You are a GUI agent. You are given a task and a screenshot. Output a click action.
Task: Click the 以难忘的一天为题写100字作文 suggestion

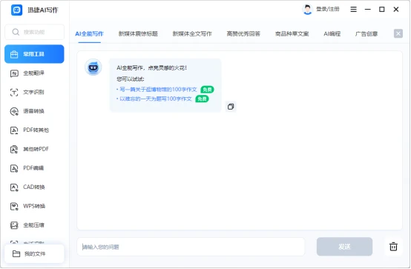tap(156, 99)
